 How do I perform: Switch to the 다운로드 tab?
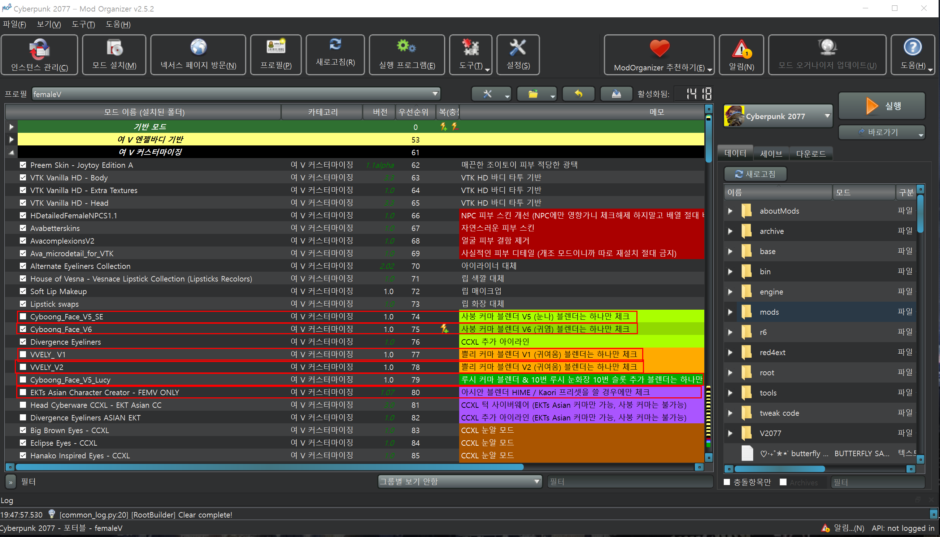[810, 153]
